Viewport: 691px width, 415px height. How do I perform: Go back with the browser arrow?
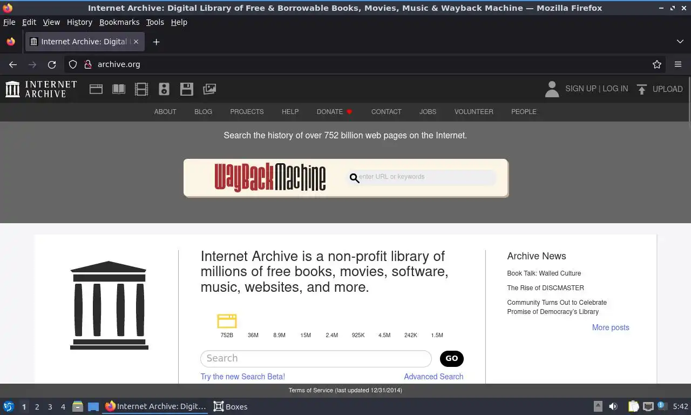click(13, 64)
